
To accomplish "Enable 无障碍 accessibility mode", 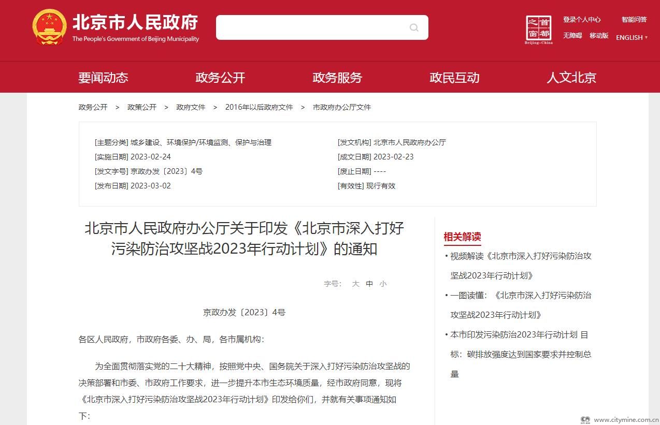I will [572, 36].
